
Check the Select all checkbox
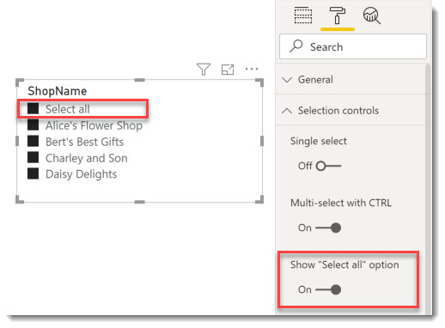[33, 108]
